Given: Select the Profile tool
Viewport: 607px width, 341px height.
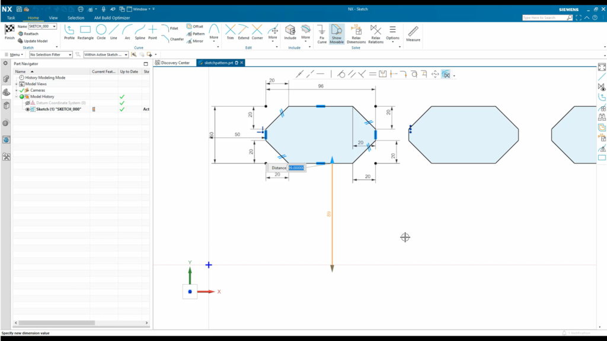Looking at the screenshot, I should [x=69, y=33].
